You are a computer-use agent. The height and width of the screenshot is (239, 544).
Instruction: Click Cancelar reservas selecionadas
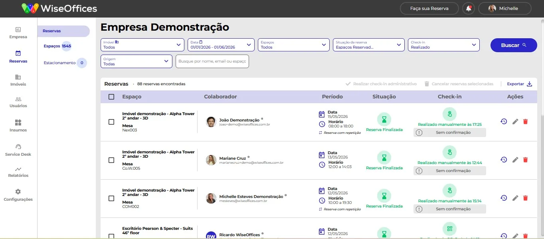coord(459,84)
